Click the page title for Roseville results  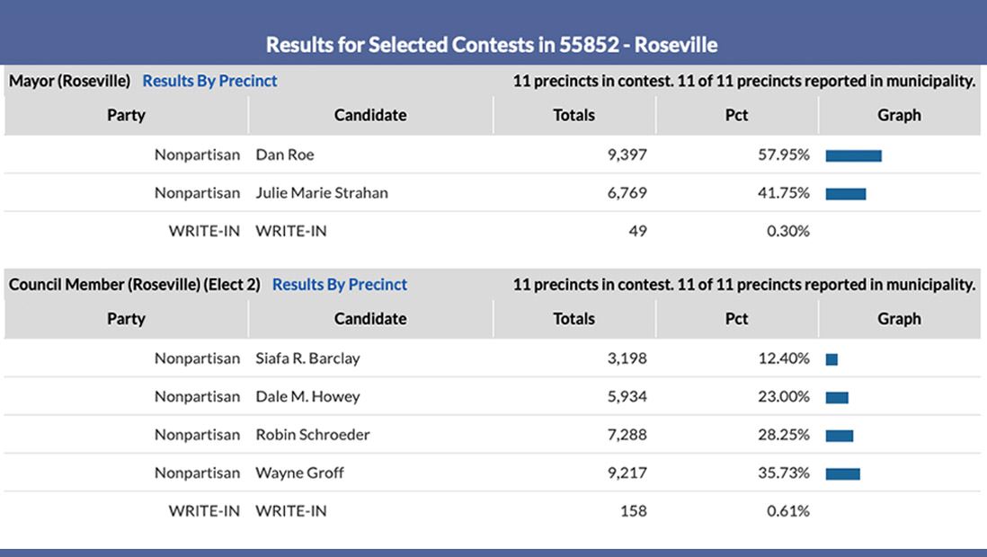pos(493,42)
